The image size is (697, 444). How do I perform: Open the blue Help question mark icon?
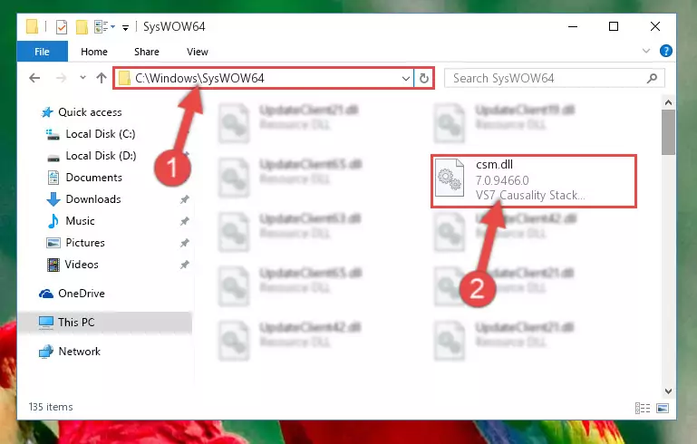(665, 51)
